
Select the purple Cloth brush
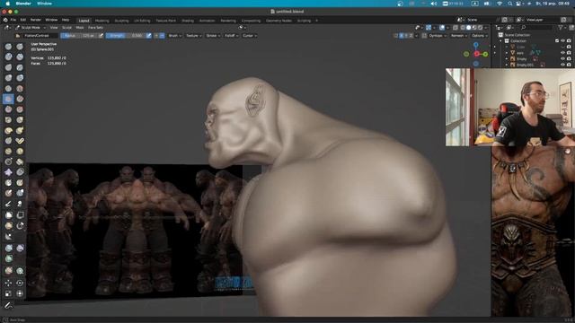pos(8,172)
